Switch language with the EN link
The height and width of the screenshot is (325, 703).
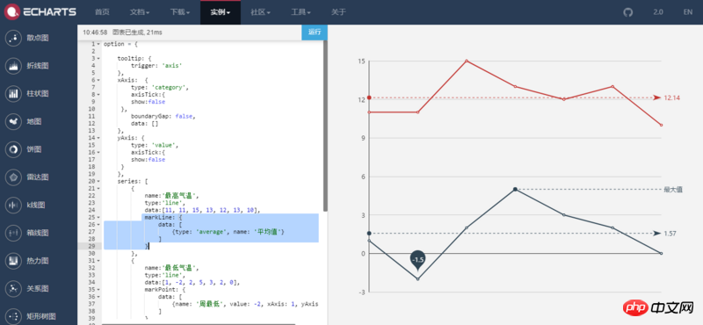click(x=688, y=12)
